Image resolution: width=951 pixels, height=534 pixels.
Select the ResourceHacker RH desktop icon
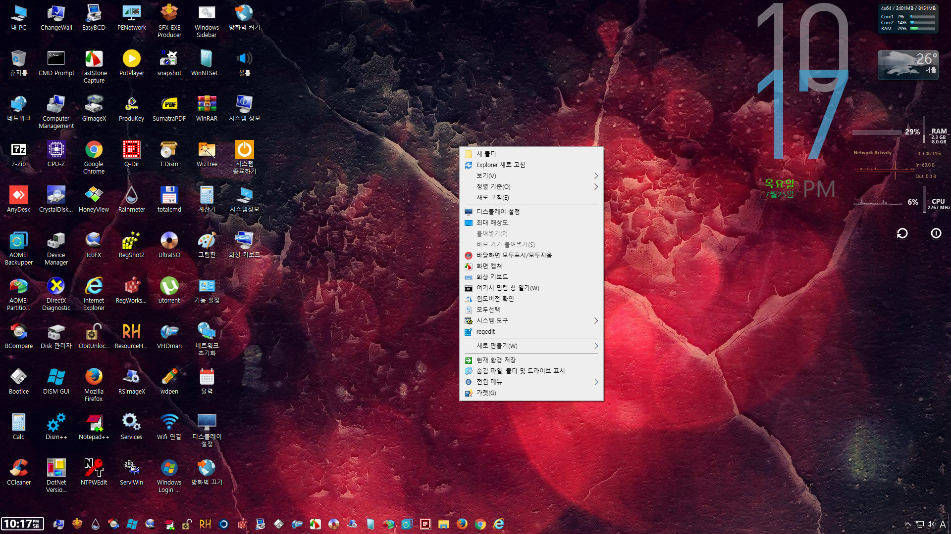[x=131, y=336]
